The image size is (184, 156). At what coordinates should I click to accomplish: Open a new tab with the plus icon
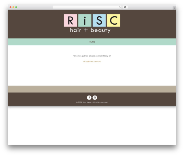[174, 8]
